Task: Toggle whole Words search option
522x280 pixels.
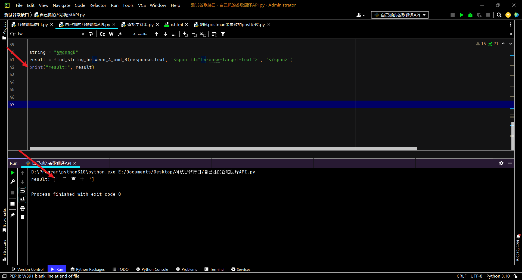Action: [x=111, y=34]
